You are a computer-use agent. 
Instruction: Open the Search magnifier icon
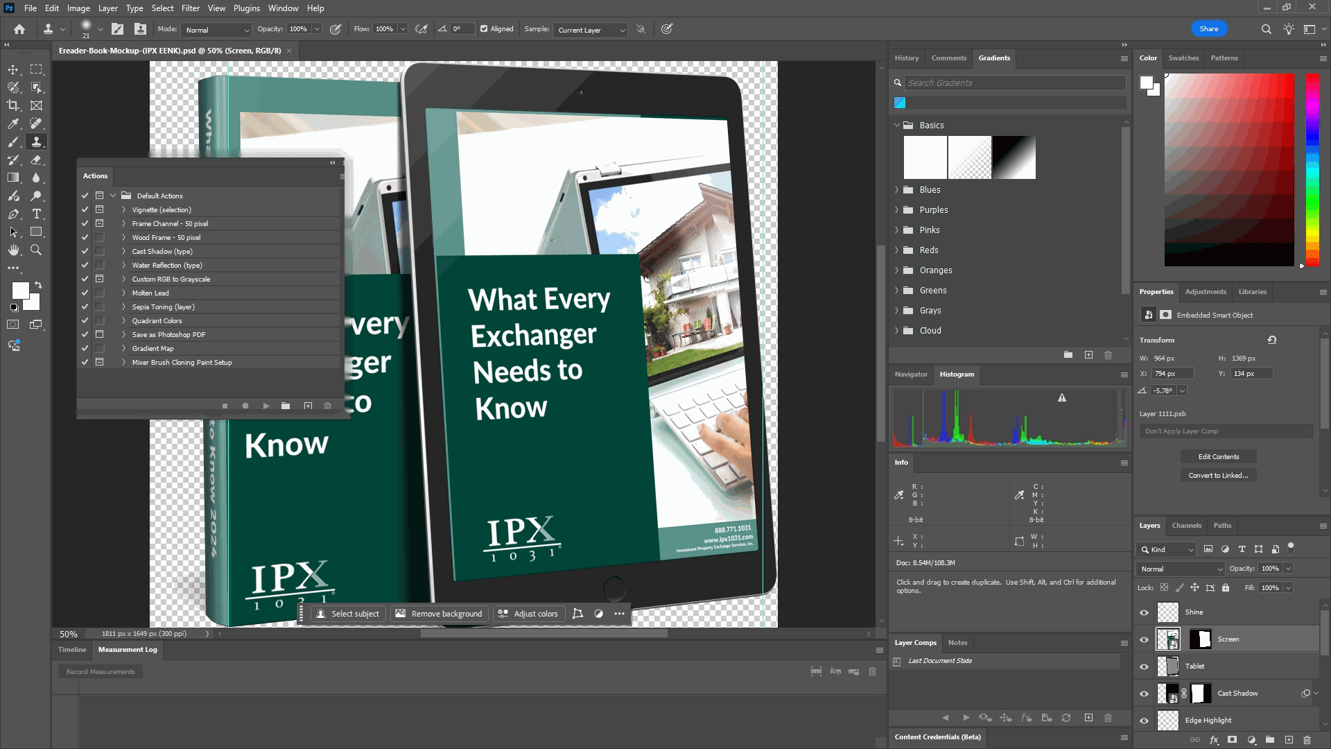(1266, 29)
